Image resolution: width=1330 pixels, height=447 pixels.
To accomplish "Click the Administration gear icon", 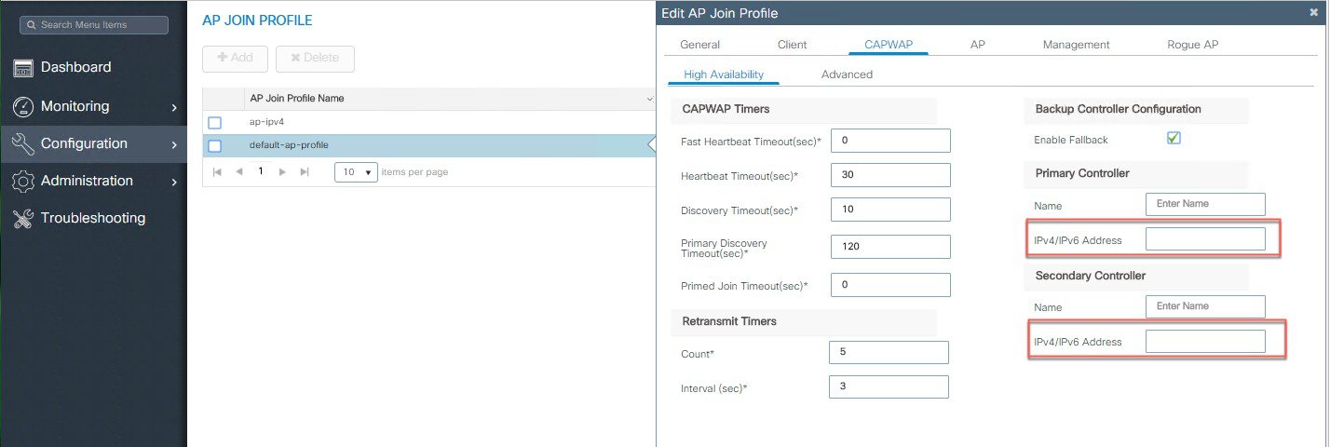I will click(23, 181).
